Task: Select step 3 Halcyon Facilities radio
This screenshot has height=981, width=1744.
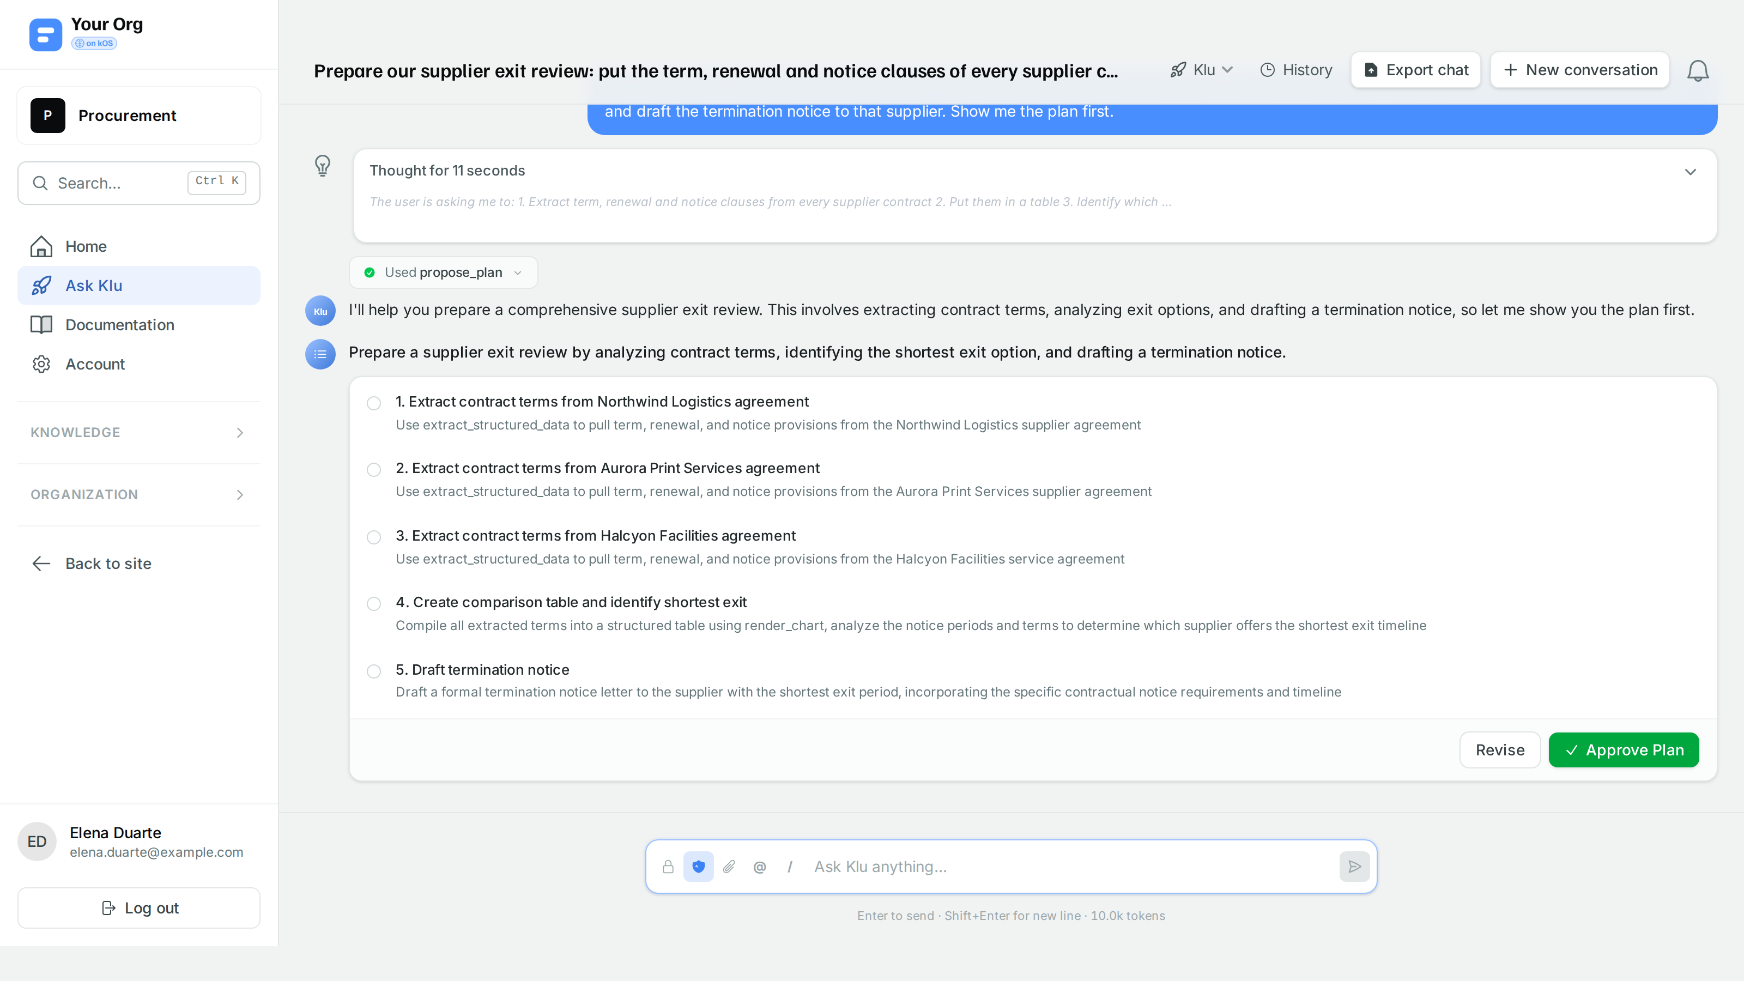Action: [374, 537]
